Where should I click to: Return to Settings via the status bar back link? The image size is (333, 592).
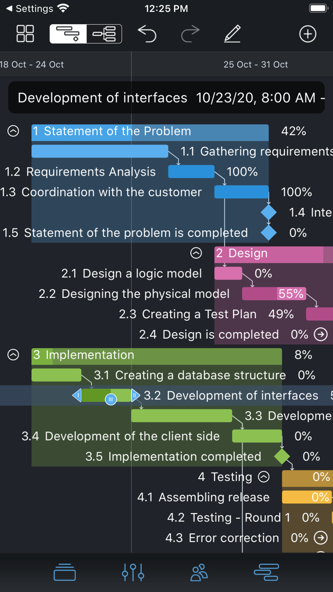29,9
